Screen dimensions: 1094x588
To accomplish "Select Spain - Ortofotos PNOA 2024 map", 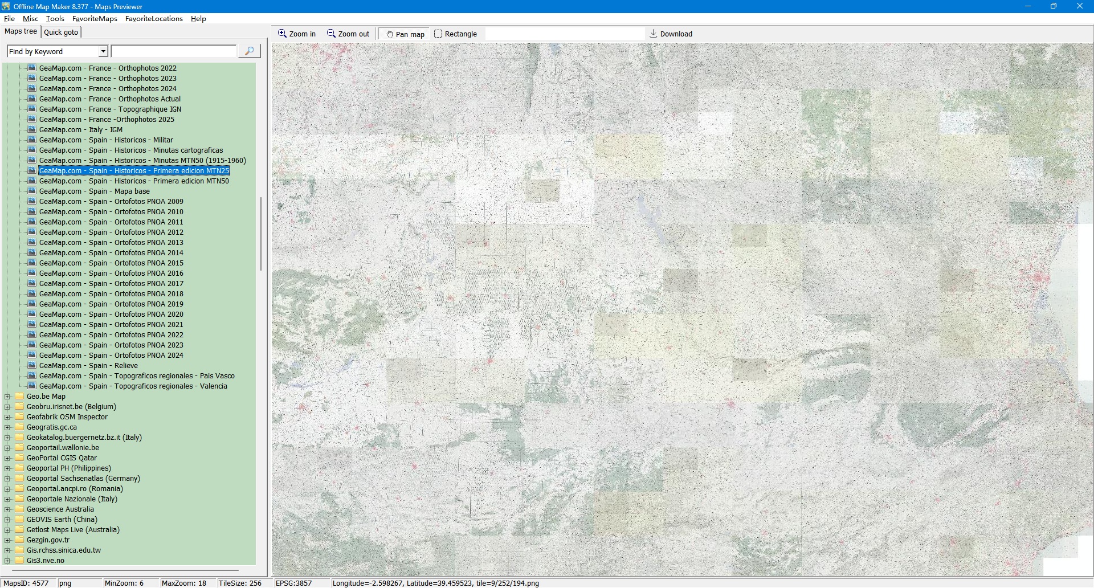I will 111,355.
